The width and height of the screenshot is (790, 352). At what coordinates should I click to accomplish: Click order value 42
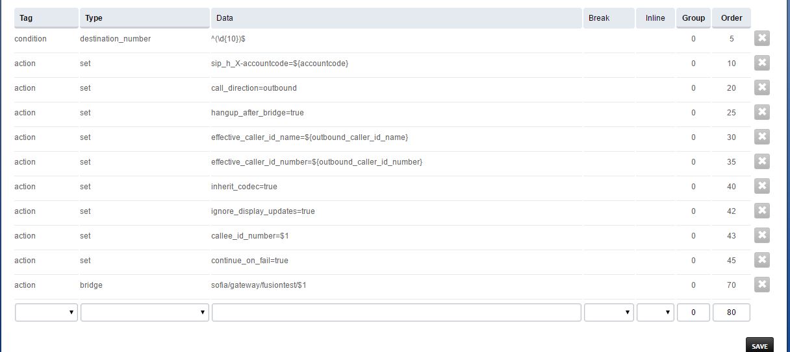[732, 211]
